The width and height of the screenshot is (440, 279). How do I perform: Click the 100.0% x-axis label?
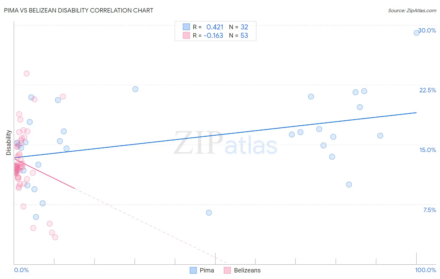click(x=426, y=270)
